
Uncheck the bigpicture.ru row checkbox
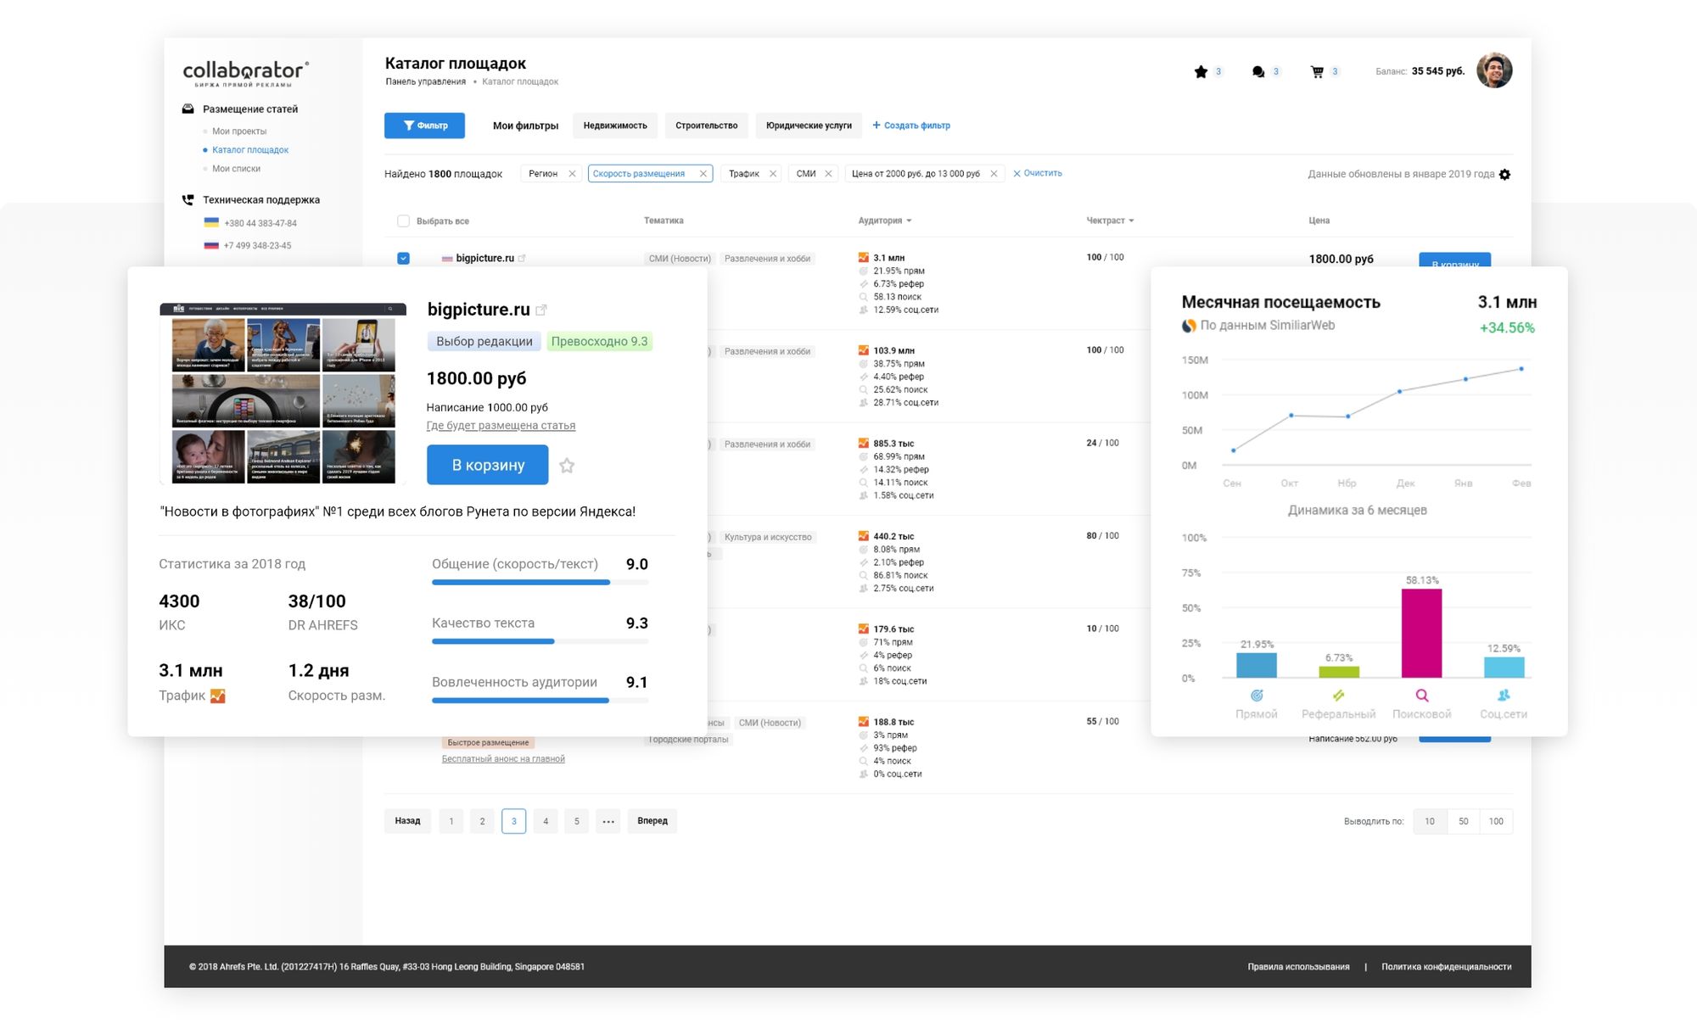click(x=403, y=259)
